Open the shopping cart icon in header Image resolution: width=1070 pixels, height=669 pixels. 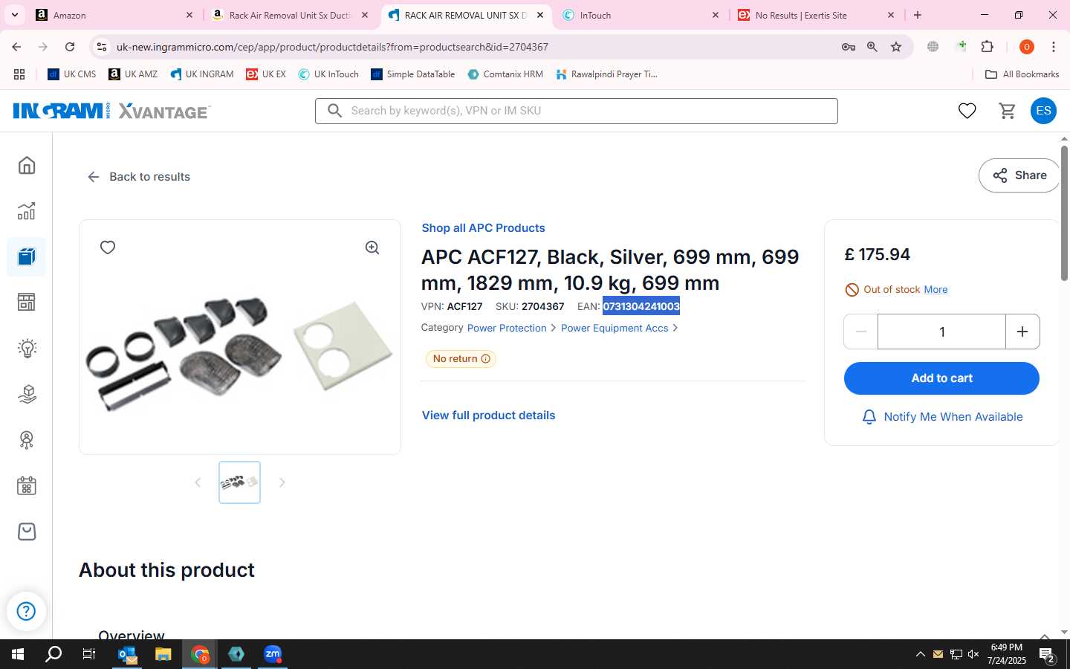(1008, 111)
